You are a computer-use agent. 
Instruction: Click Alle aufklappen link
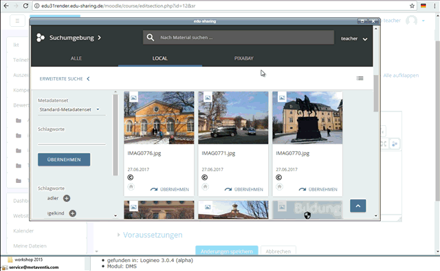pyautogui.click(x=401, y=76)
